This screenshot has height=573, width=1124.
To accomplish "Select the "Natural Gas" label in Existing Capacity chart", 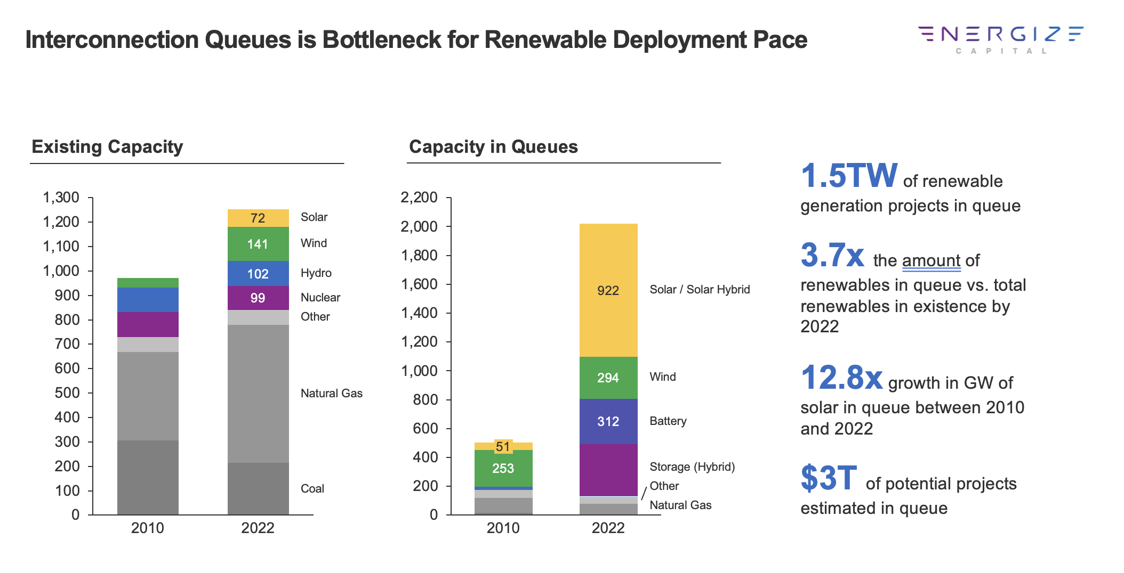I will [x=331, y=393].
